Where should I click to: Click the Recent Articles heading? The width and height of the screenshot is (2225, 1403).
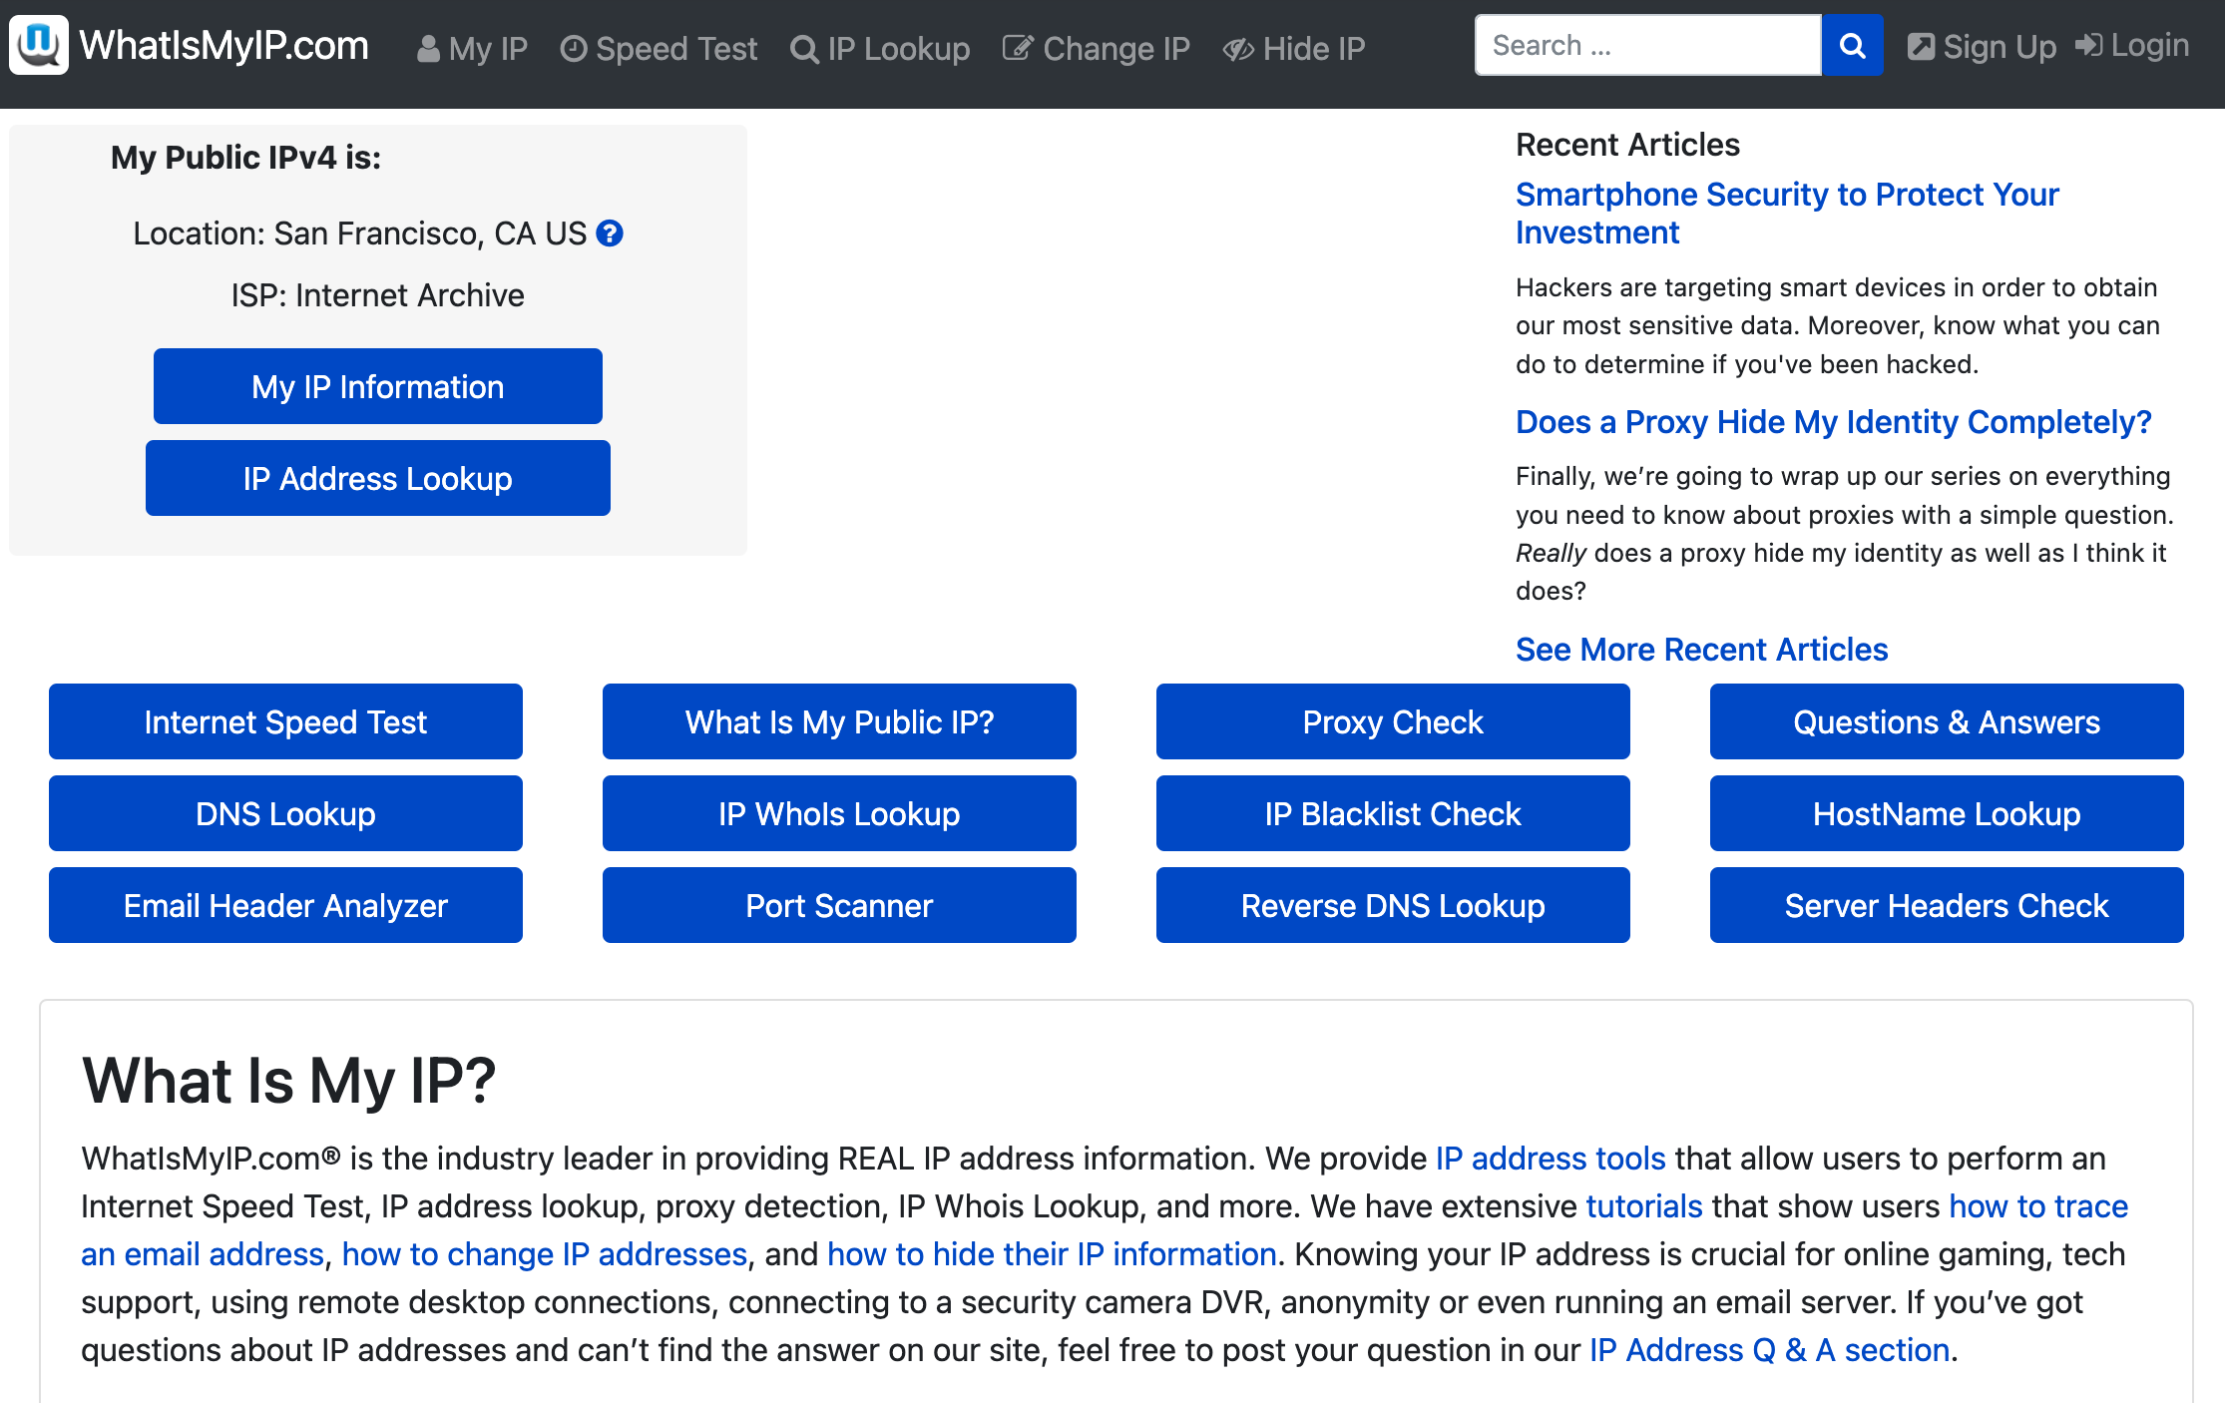coord(1627,144)
